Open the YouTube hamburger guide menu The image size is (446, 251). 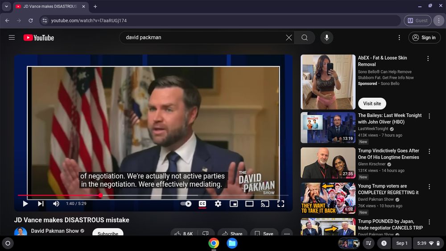point(12,38)
